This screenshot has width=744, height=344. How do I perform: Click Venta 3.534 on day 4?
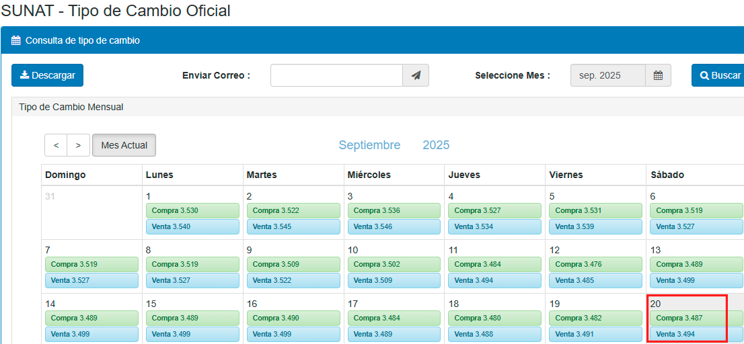[x=495, y=227]
